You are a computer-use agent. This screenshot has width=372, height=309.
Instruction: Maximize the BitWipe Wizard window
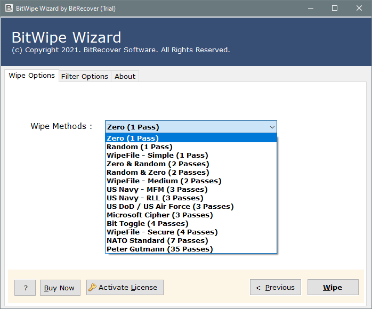click(335, 9)
